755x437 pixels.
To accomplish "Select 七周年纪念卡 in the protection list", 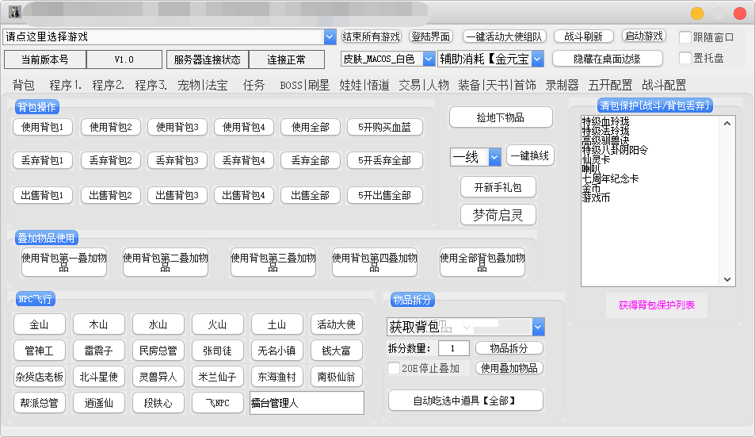I will click(610, 178).
